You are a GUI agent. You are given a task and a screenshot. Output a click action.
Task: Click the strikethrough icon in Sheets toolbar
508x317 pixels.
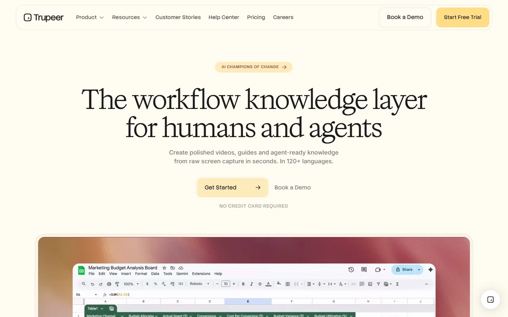pyautogui.click(x=260, y=284)
